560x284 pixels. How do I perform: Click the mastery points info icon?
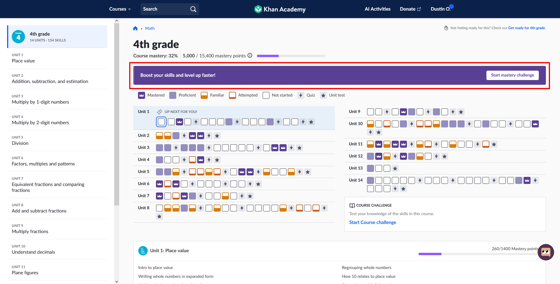click(250, 55)
